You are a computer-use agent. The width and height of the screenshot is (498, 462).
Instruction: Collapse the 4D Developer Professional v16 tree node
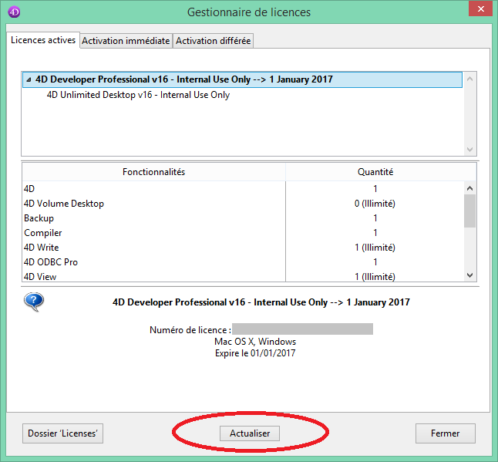29,79
